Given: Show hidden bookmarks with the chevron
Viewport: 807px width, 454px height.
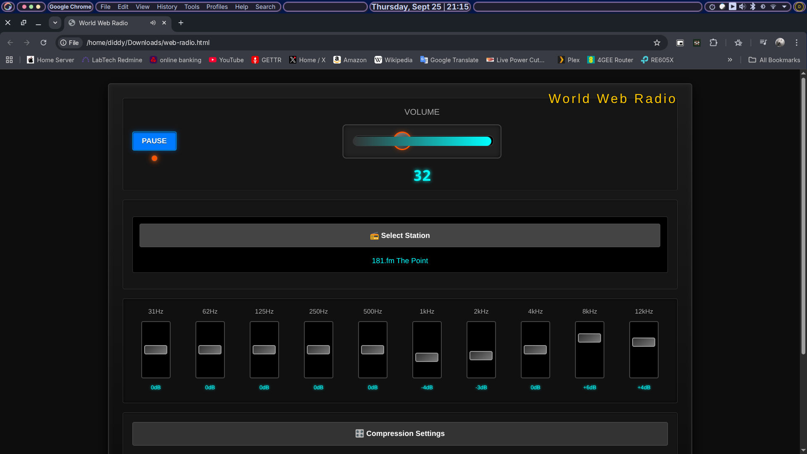Looking at the screenshot, I should click(730, 60).
